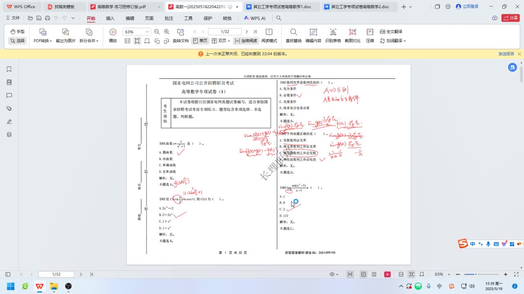This screenshot has height=294, width=524.
Task: Switch to the 开始 ribbon tab
Action: [x=91, y=18]
